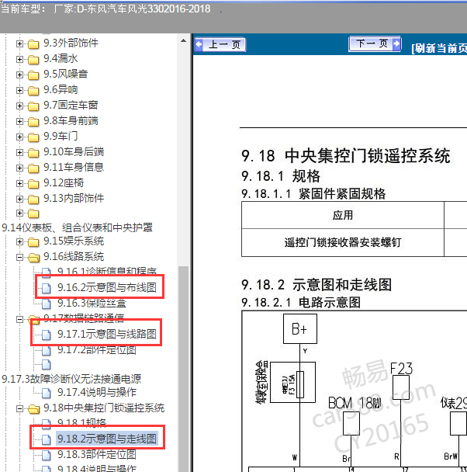The height and width of the screenshot is (472, 467).
Task: Open 9.18.3部件定位图 page
Action: pyautogui.click(x=97, y=455)
